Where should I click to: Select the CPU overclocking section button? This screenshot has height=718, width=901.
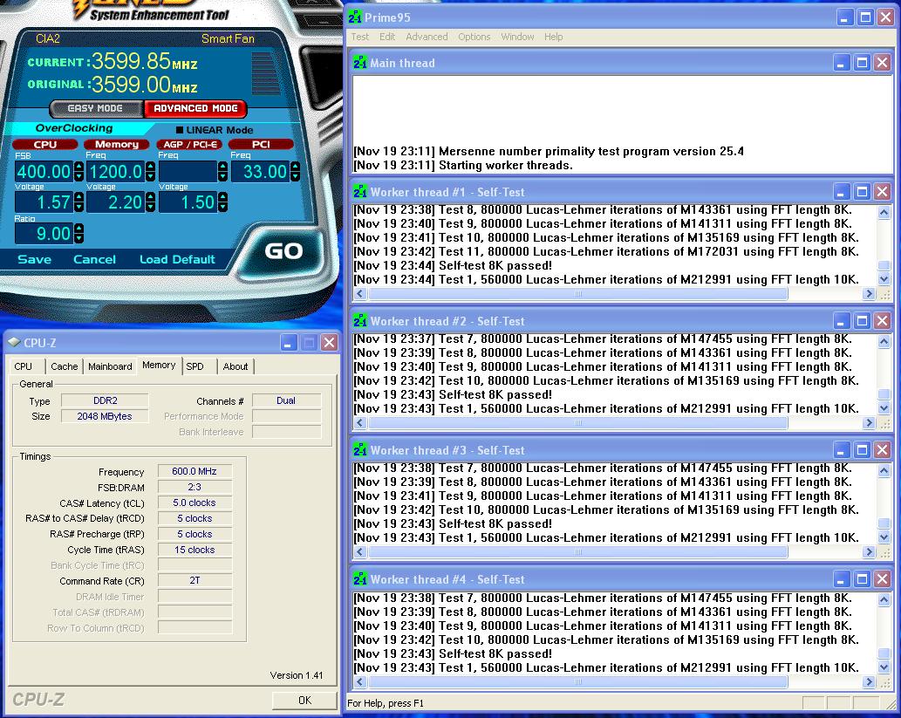[x=44, y=144]
